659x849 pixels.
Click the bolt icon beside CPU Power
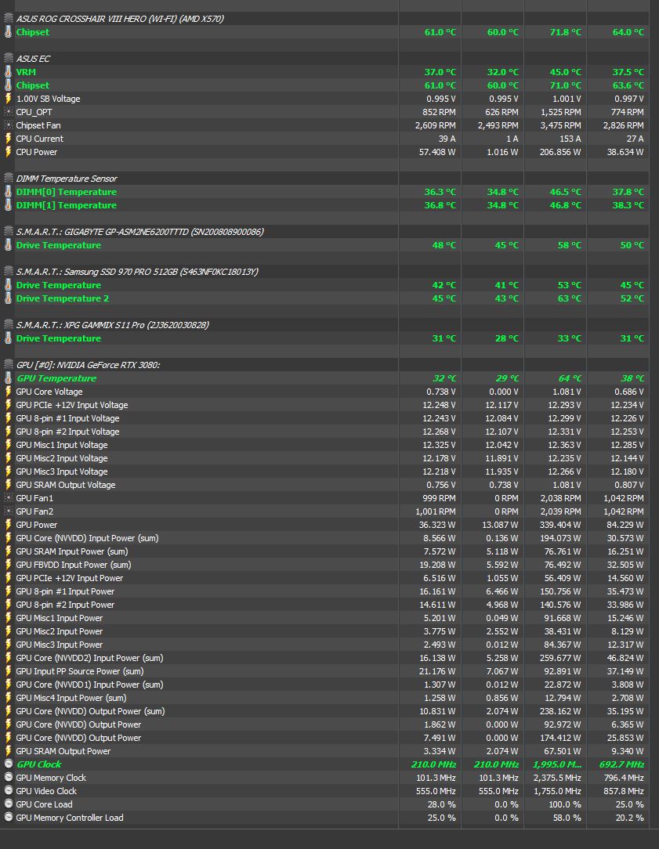pyautogui.click(x=8, y=152)
